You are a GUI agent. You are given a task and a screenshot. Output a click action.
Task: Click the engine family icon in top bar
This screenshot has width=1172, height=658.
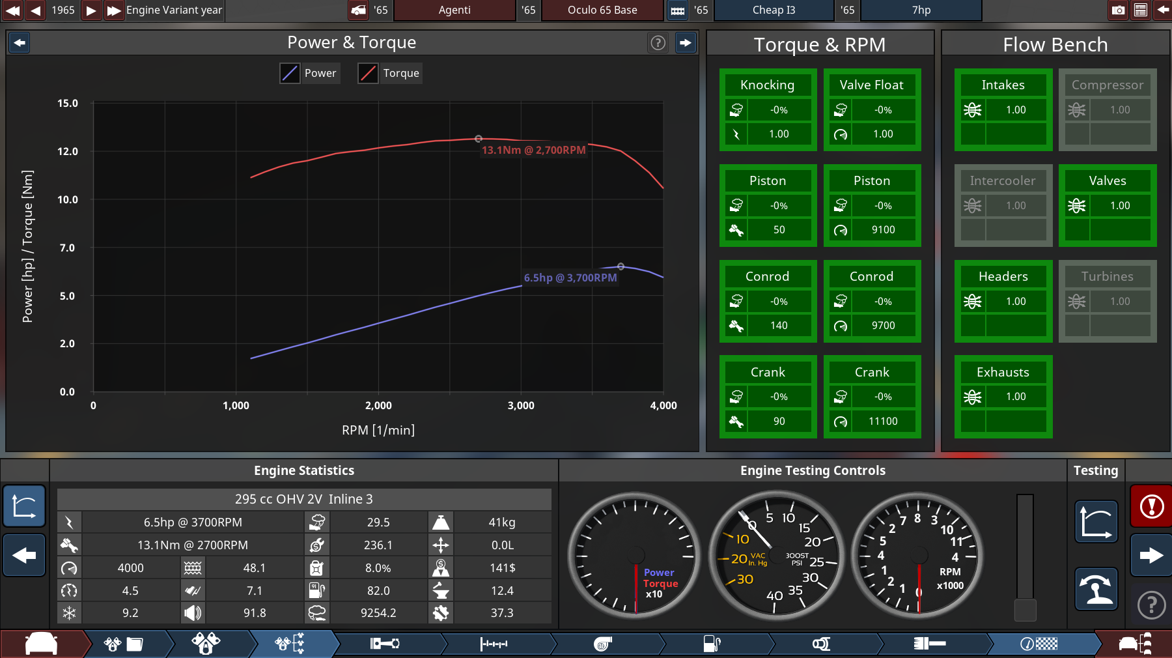[x=678, y=10]
